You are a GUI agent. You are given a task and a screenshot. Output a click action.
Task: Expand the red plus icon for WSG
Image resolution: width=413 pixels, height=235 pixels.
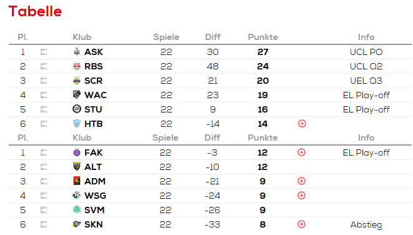302,196
